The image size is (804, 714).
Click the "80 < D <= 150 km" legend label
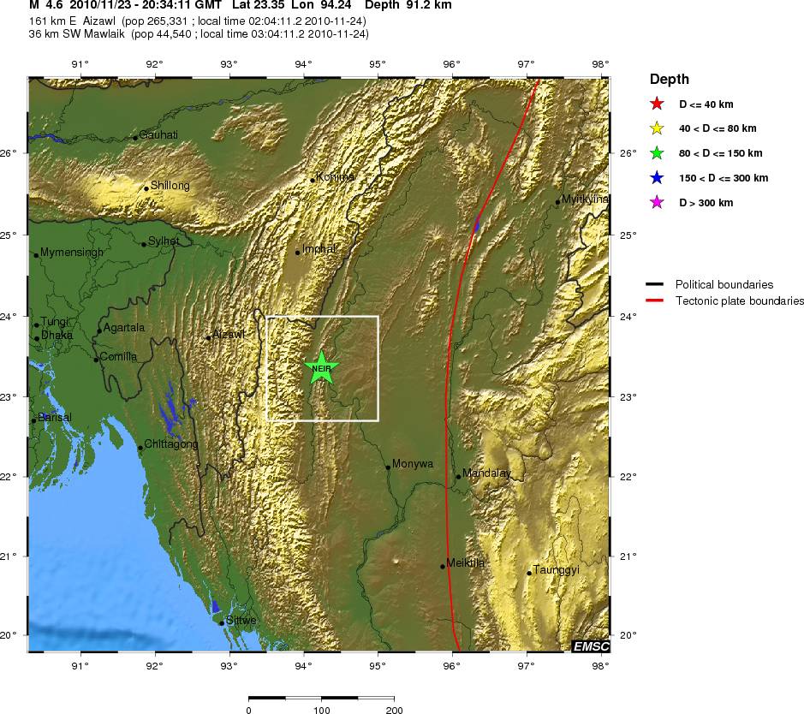pyautogui.click(x=720, y=152)
